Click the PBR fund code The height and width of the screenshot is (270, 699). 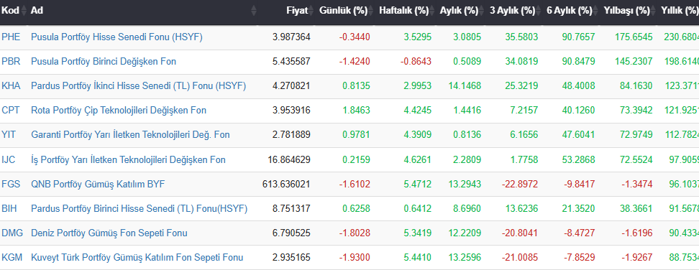tap(11, 61)
